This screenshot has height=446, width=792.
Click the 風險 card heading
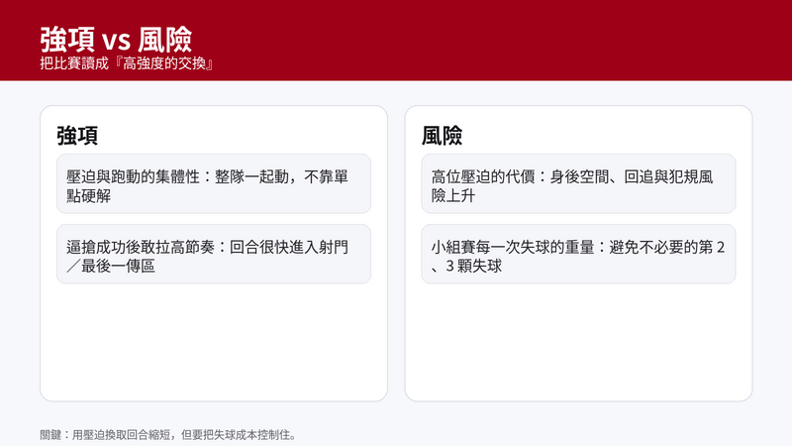click(x=442, y=136)
